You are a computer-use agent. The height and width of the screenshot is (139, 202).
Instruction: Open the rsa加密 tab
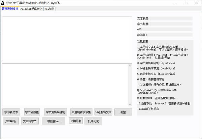pos(49,9)
